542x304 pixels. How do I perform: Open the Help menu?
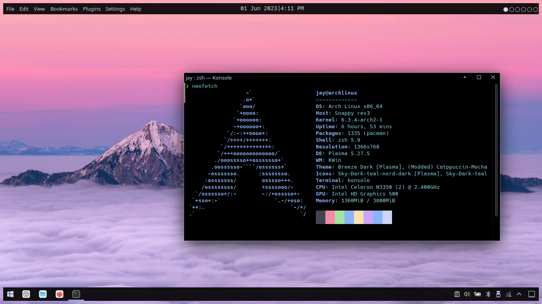[x=136, y=9]
